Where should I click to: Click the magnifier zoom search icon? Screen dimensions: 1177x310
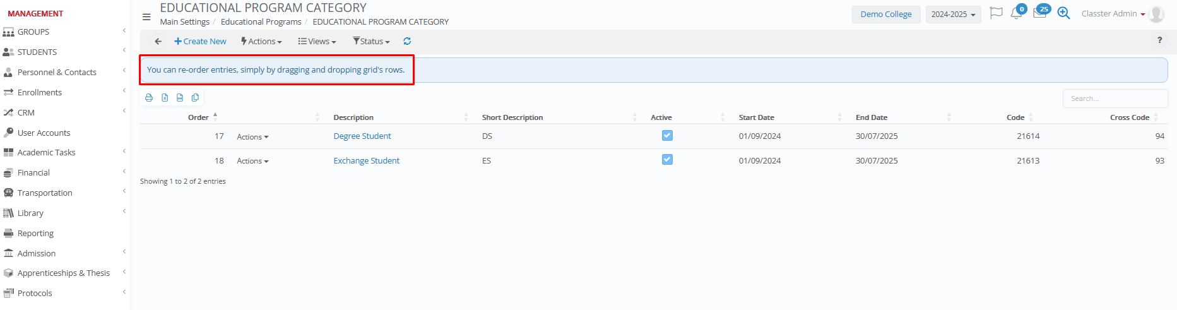point(1063,13)
